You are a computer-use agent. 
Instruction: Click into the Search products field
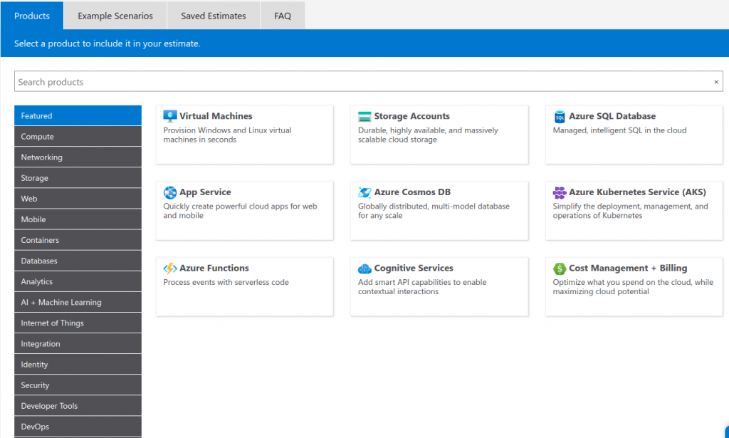click(x=368, y=81)
